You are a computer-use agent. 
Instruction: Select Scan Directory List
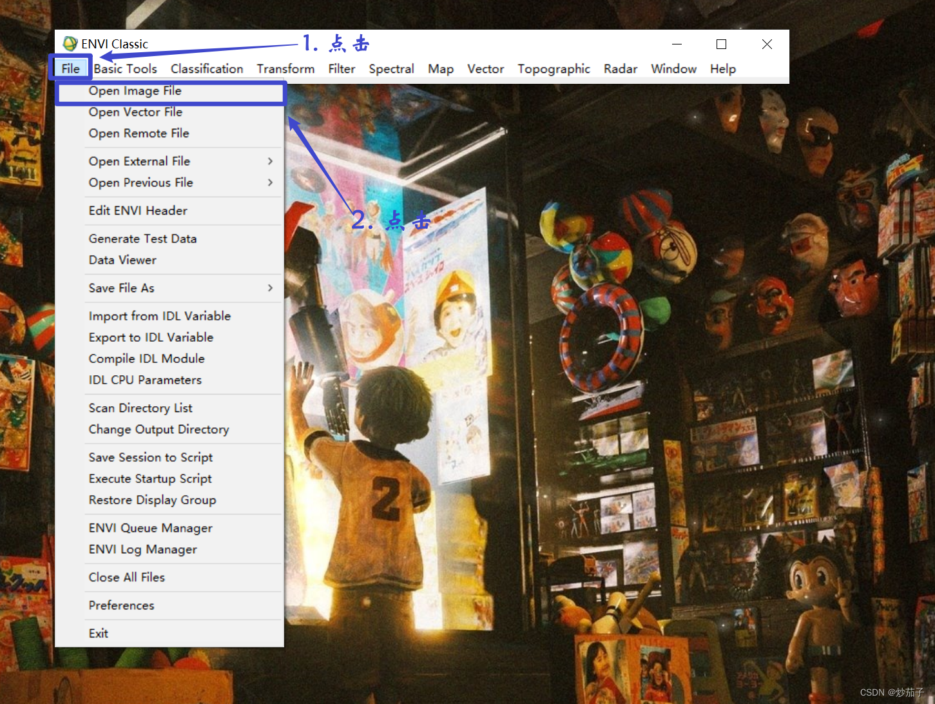[170, 408]
